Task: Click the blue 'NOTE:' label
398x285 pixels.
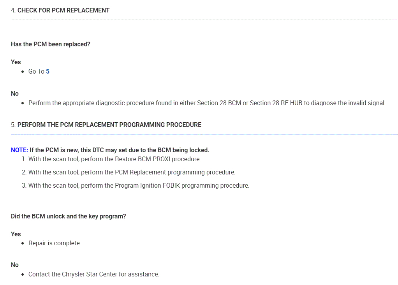Action: pos(19,150)
